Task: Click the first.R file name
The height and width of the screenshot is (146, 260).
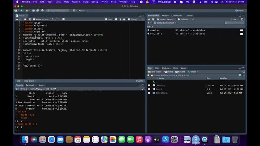Action: click(x=159, y=89)
